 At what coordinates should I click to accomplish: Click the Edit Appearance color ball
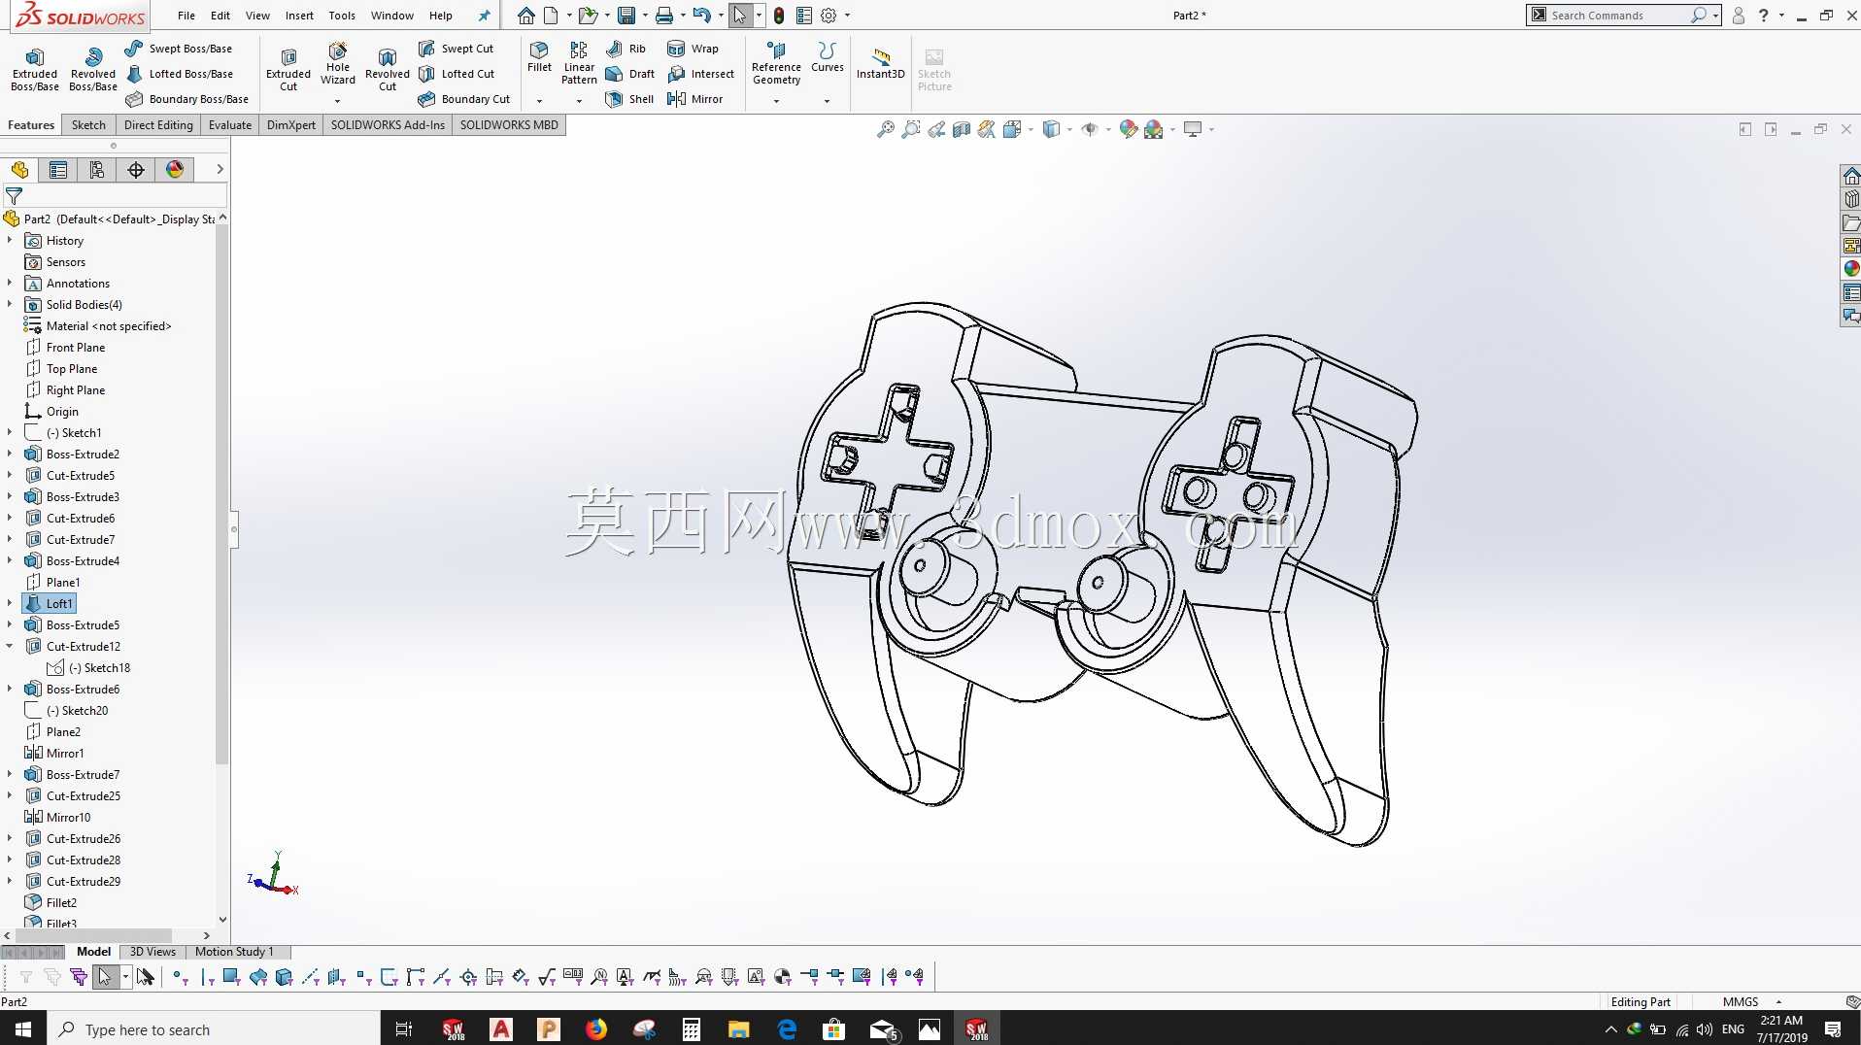1128,129
